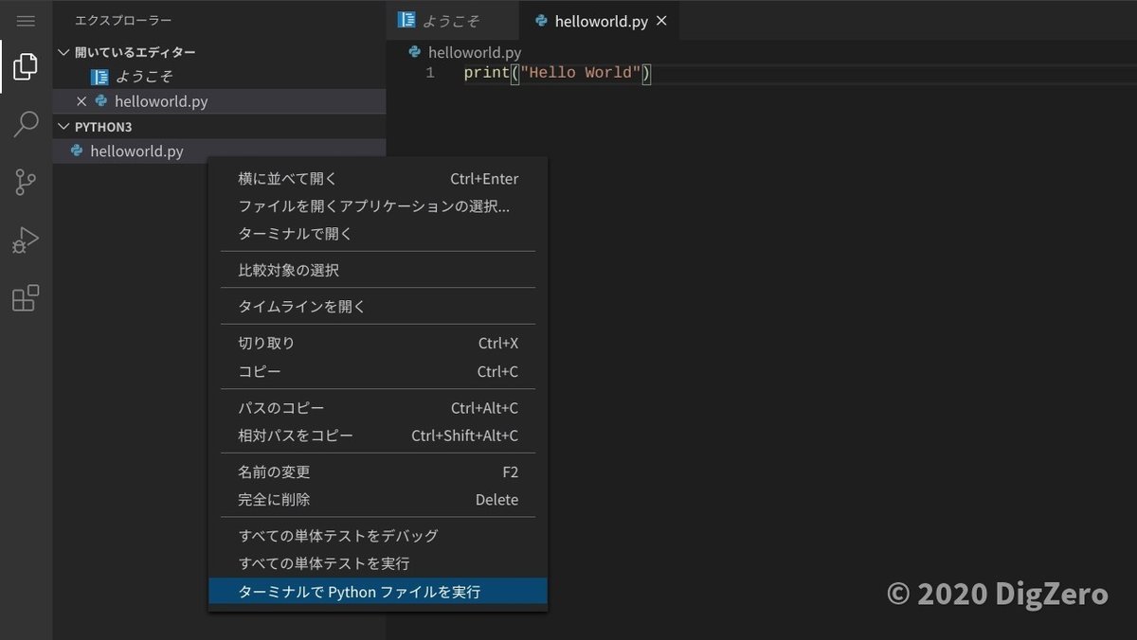Choose 完全に削除 menu entry
1137x640 pixels.
378,500
